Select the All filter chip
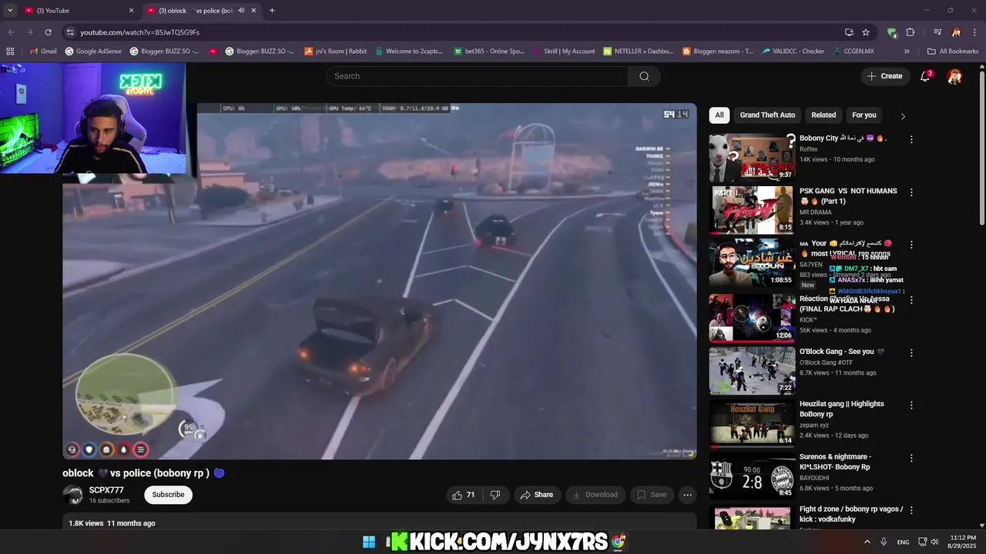Screen dimensions: 986x554 [719, 115]
